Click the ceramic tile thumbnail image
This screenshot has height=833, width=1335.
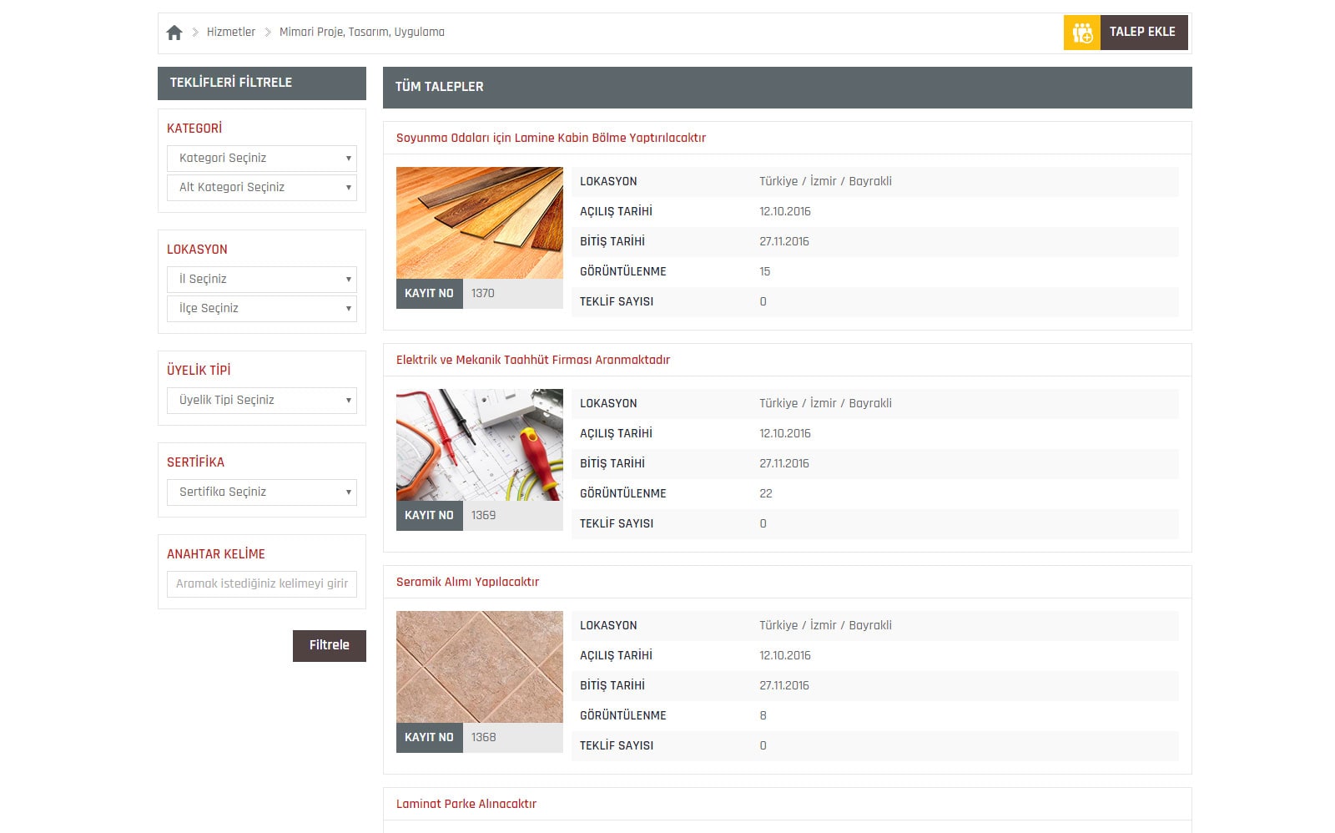pos(479,667)
